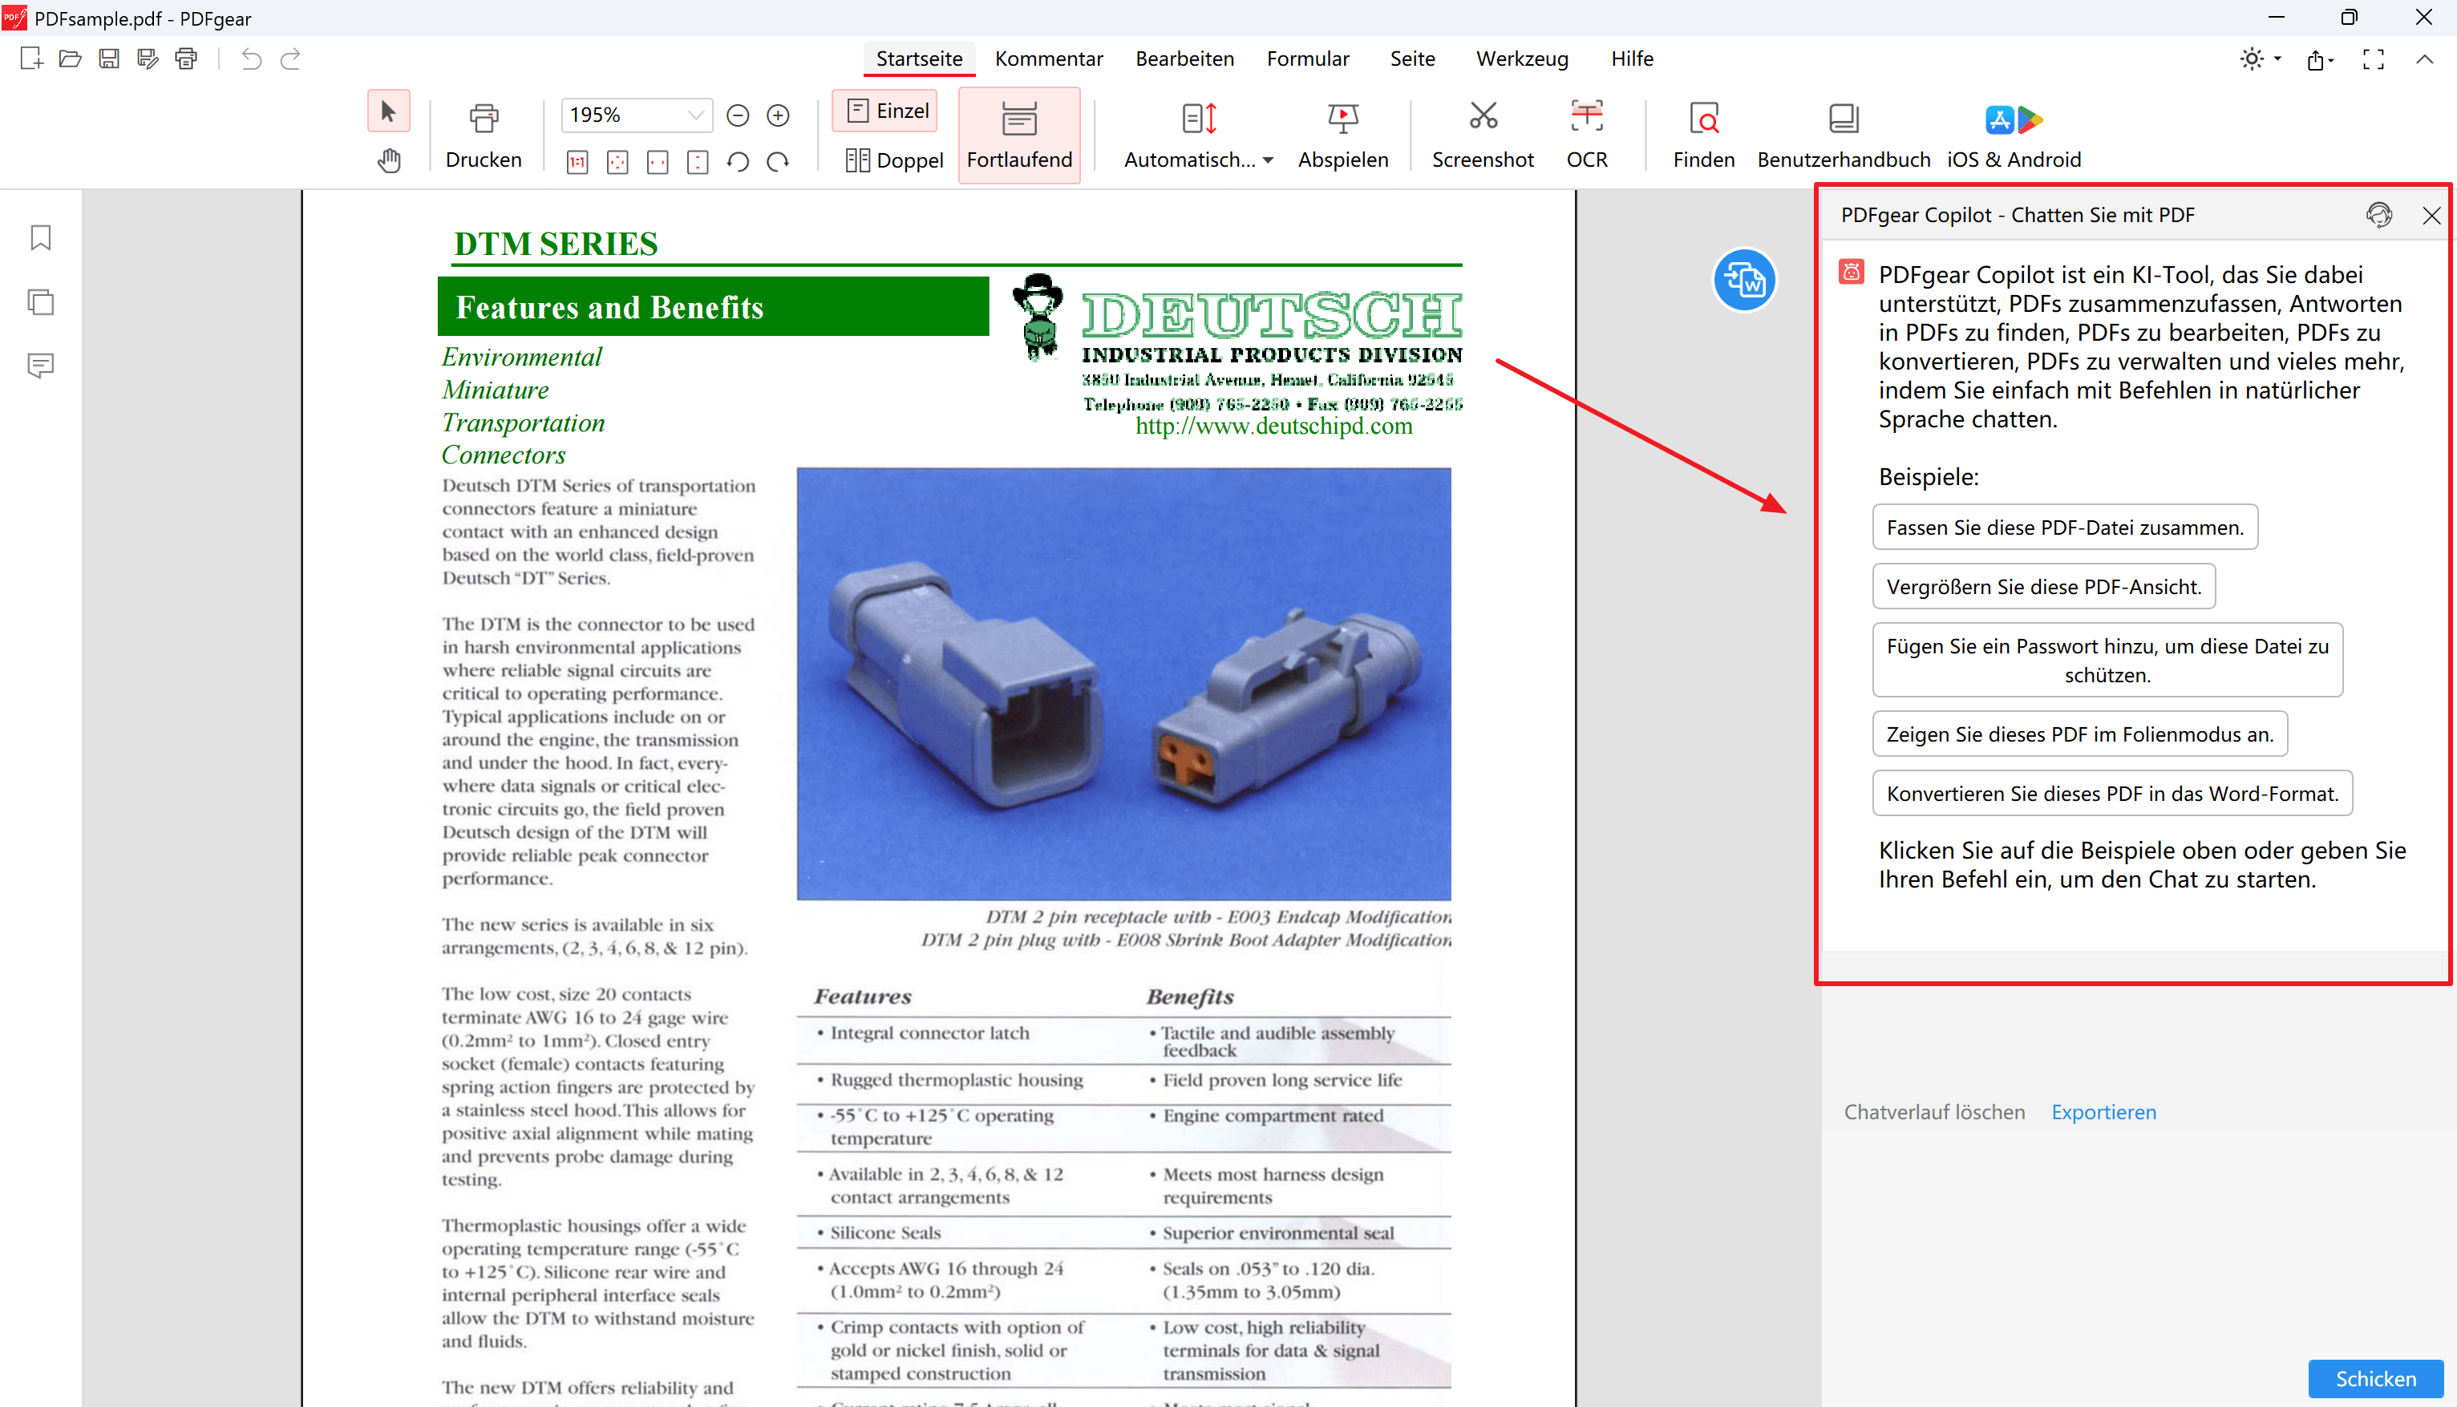Switch to the Startseite tab
This screenshot has width=2457, height=1407.
[918, 59]
